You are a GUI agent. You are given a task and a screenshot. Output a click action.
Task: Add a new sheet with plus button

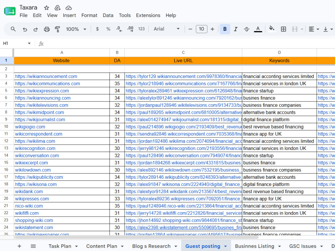(x=19, y=246)
